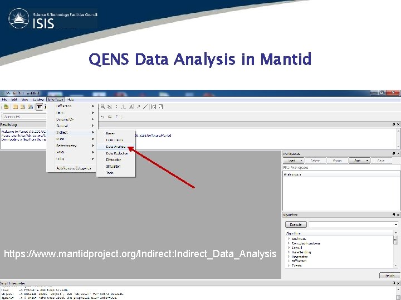401x300 pixels.
Task: Open the Utility interfaces submenu
Action: tap(72, 159)
